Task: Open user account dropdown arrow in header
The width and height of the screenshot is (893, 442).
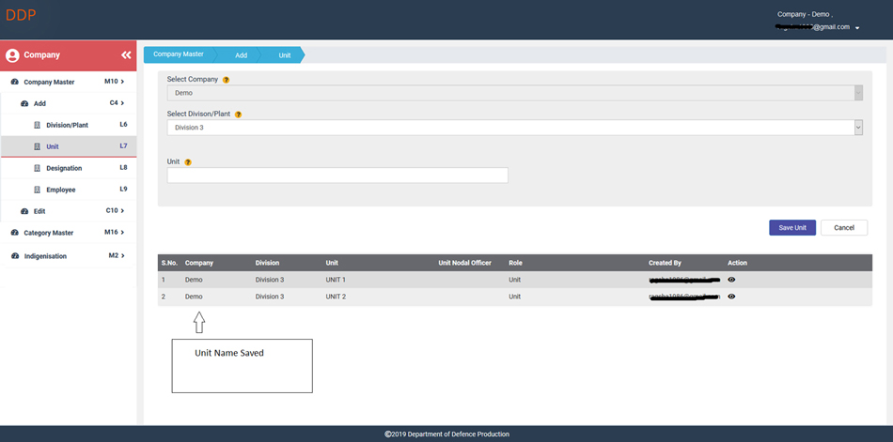Action: (x=857, y=28)
